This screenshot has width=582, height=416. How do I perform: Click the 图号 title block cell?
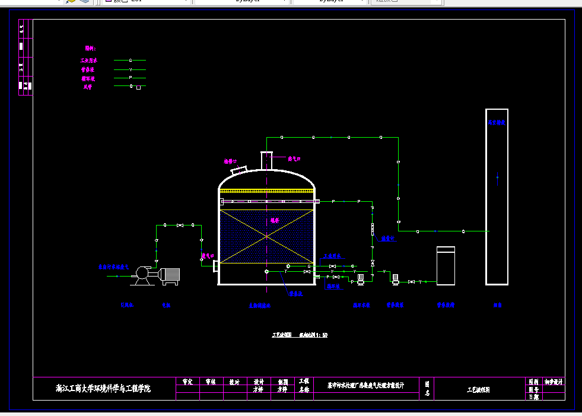533,389
